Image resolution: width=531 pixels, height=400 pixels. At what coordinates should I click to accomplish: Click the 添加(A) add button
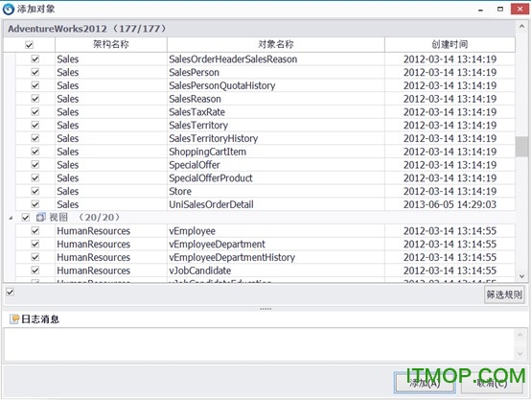[x=425, y=383]
